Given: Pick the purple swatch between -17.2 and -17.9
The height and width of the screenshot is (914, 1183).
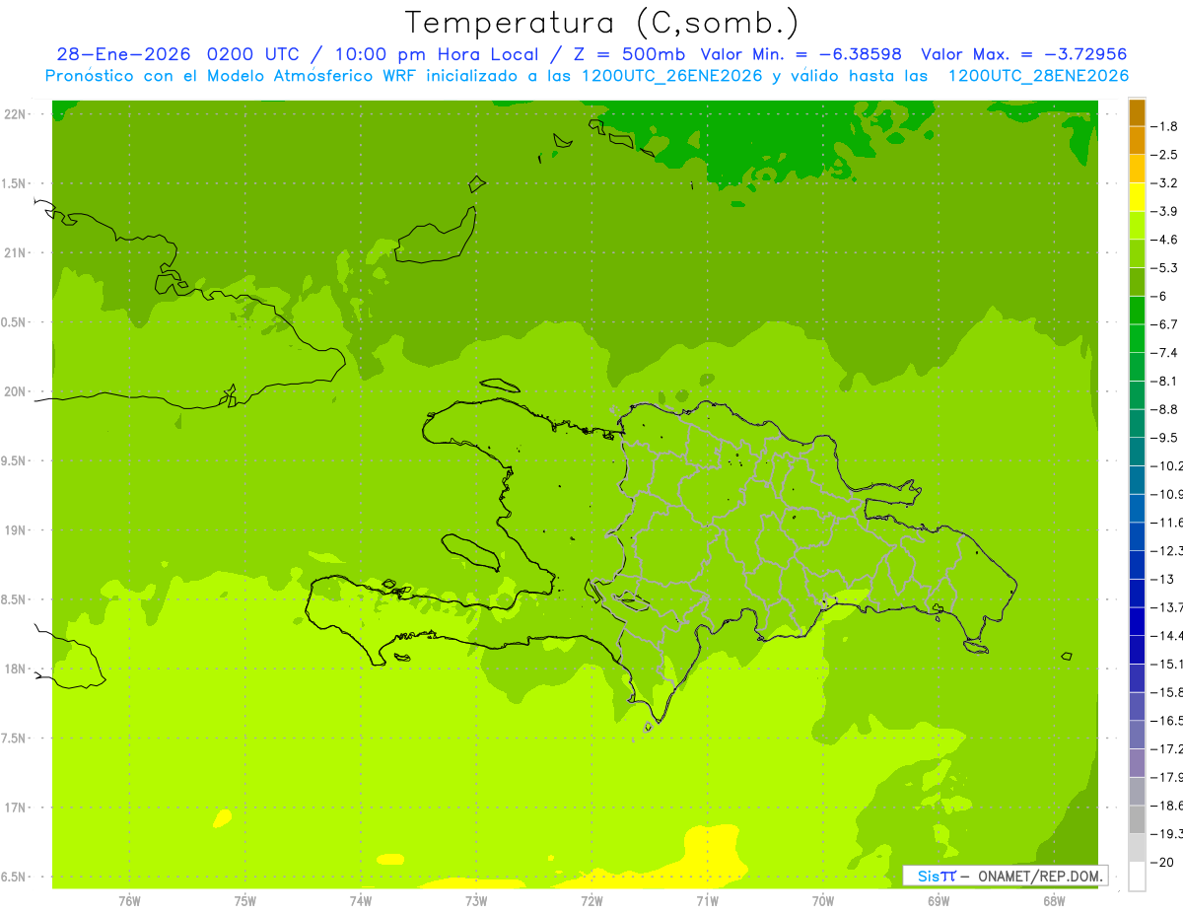Looking at the screenshot, I should pyautogui.click(x=1137, y=762).
